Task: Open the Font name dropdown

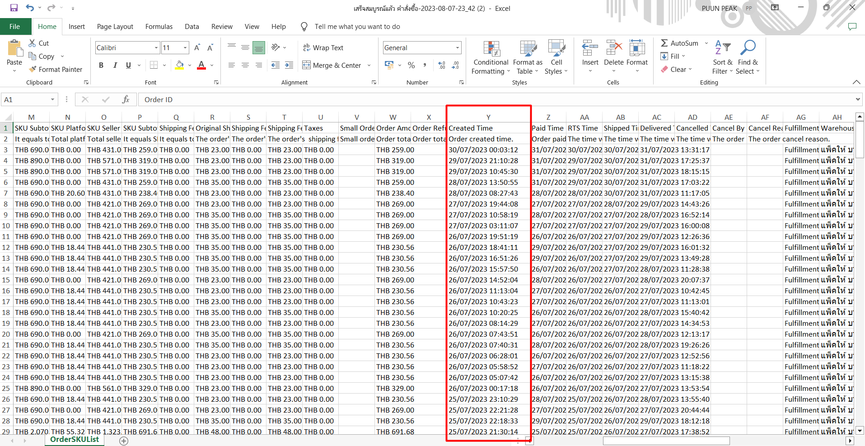Action: 156,47
